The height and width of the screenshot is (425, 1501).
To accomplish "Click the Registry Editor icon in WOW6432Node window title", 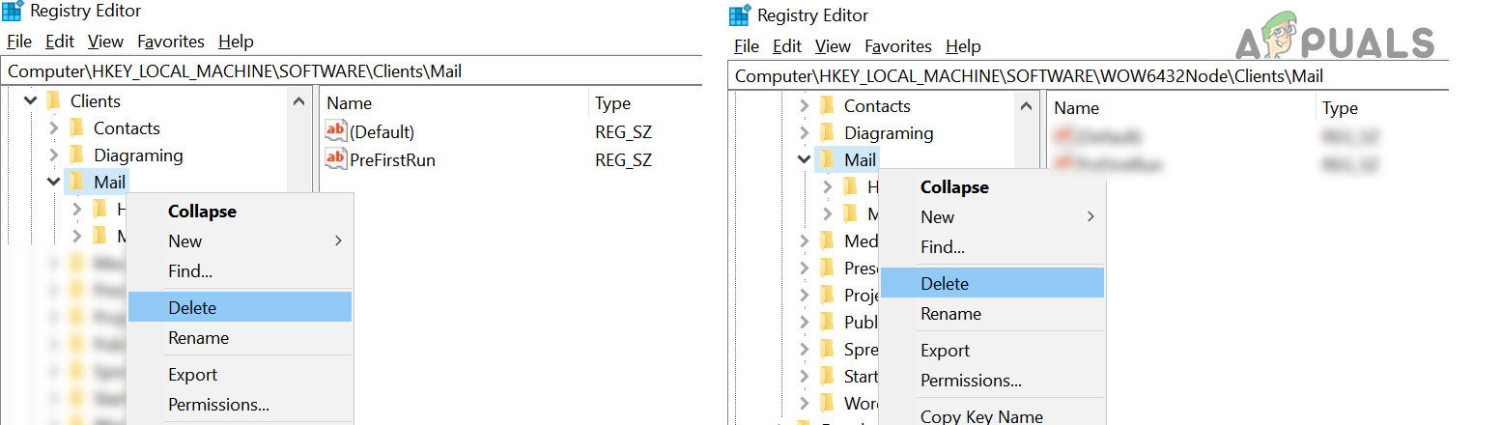I will coord(740,15).
